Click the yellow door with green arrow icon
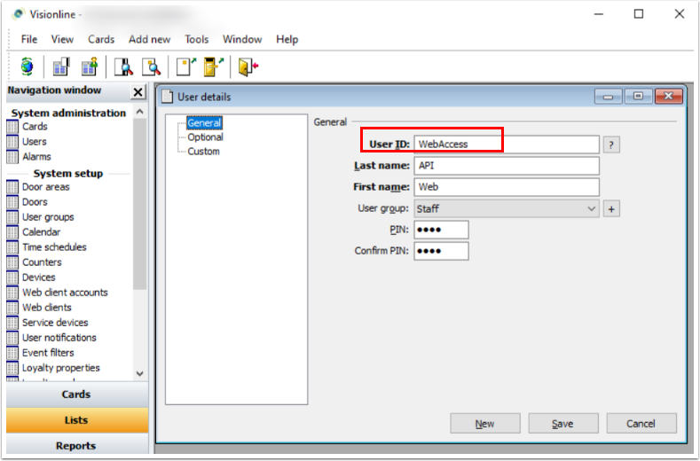The width and height of the screenshot is (700, 461). click(211, 66)
